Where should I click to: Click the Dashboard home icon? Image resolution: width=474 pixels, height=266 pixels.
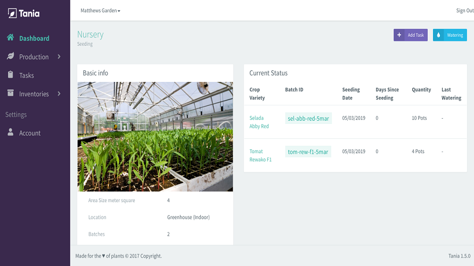click(x=10, y=37)
